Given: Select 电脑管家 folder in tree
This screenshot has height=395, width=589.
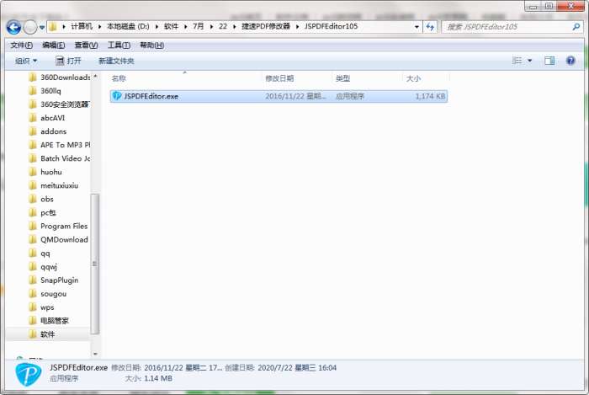Looking at the screenshot, I should (49, 321).
